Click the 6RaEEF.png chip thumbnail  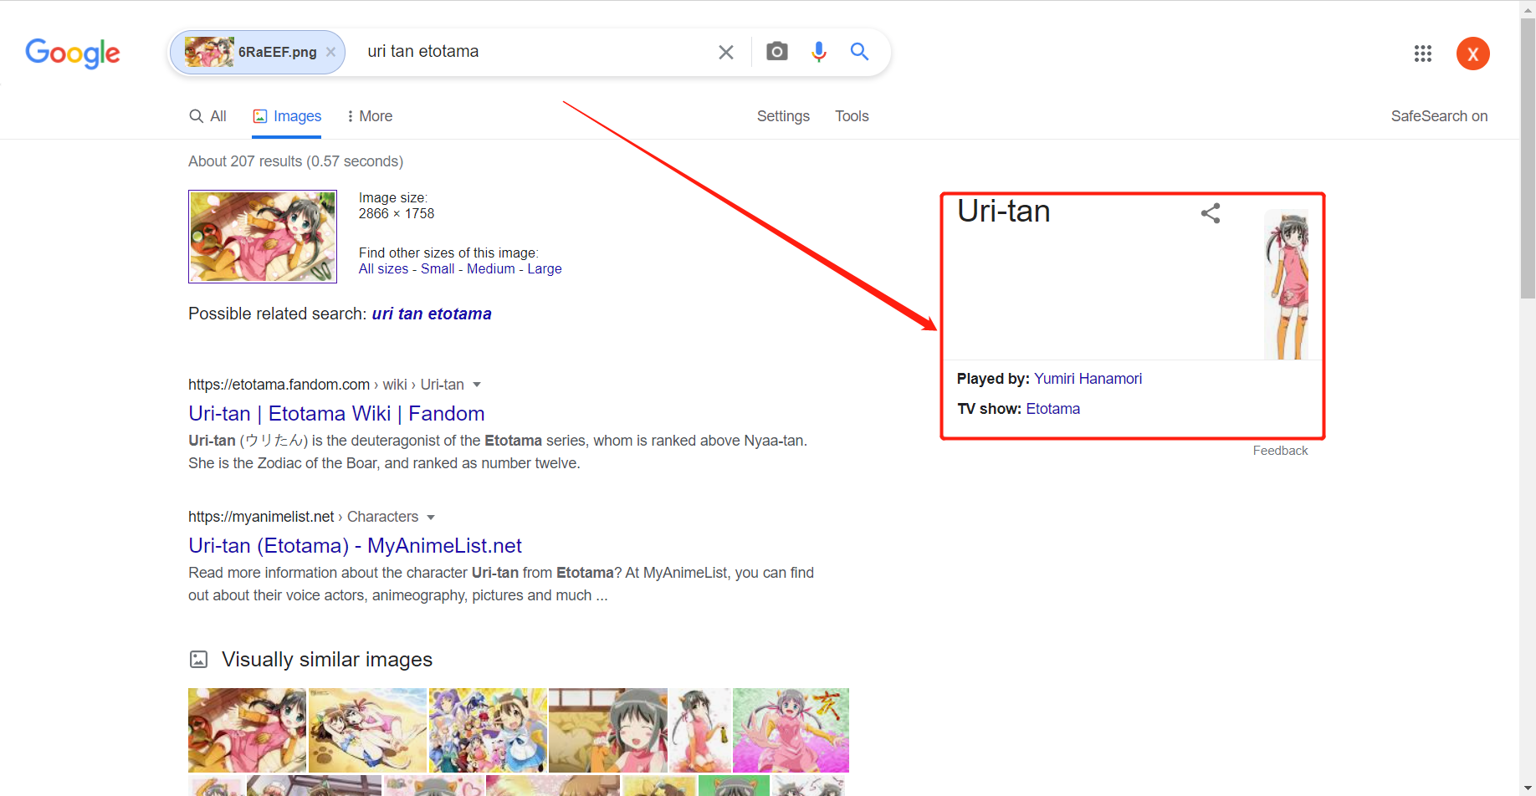tap(209, 52)
